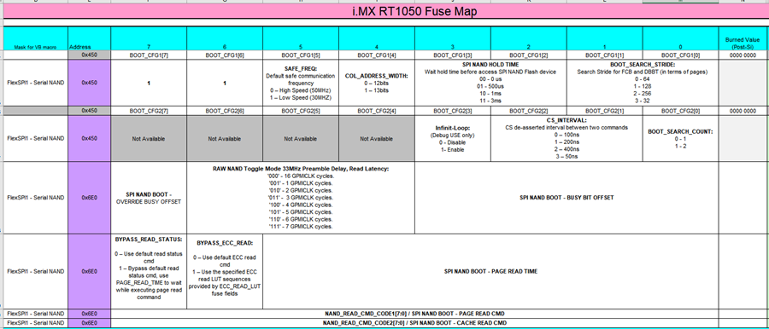
Task: Select FlexSPI1 - Serial NAND in Not Available row
Action: coord(36,139)
